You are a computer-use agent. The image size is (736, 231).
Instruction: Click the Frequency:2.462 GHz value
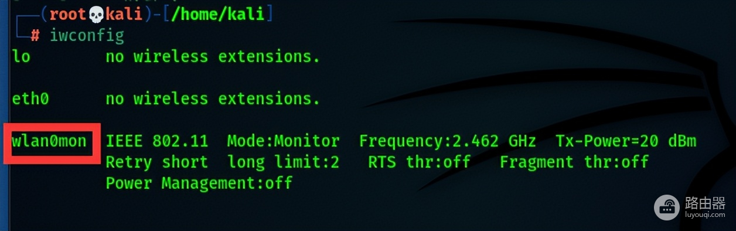(x=448, y=141)
